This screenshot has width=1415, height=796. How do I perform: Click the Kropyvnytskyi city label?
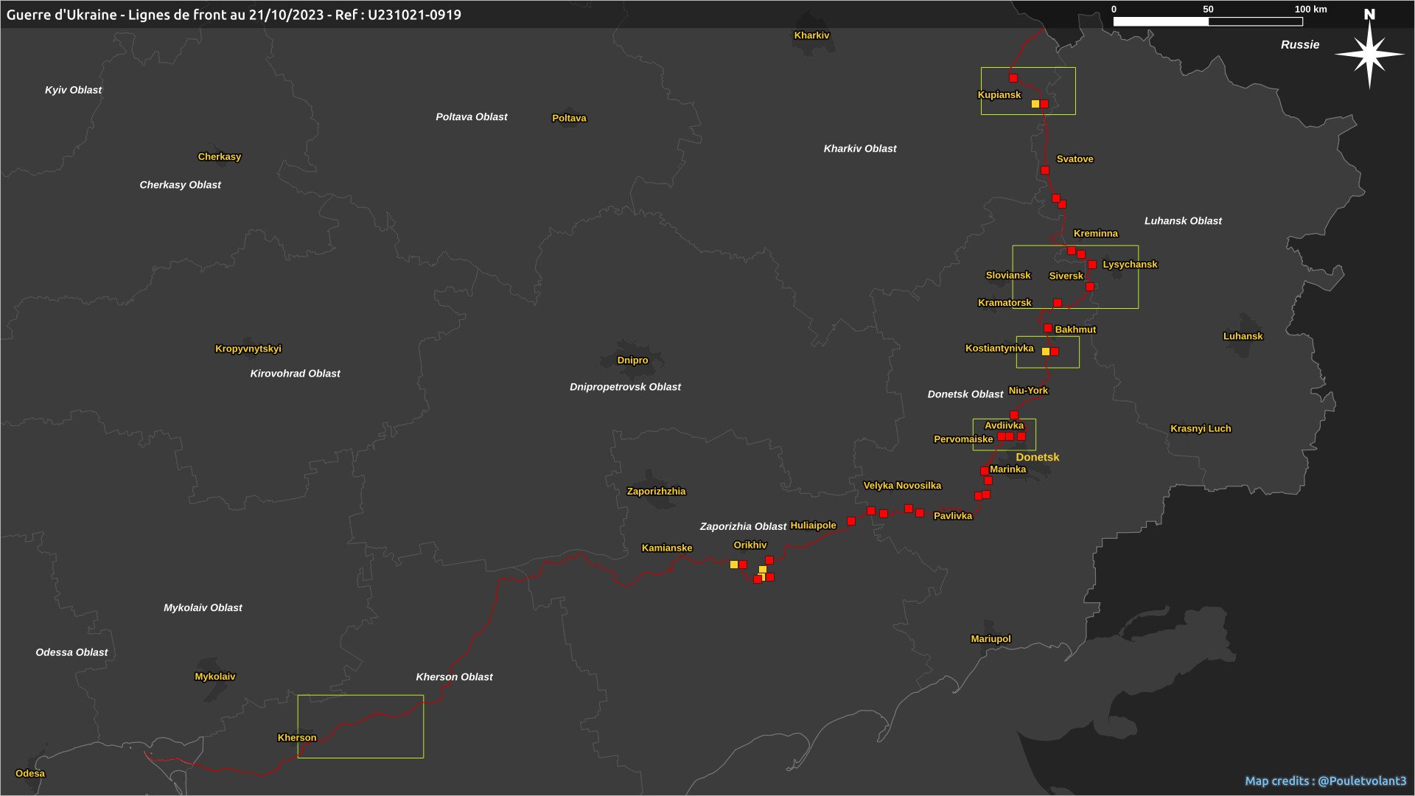(248, 349)
